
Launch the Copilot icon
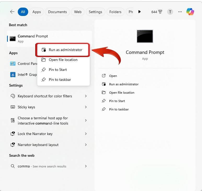tap(190, 12)
